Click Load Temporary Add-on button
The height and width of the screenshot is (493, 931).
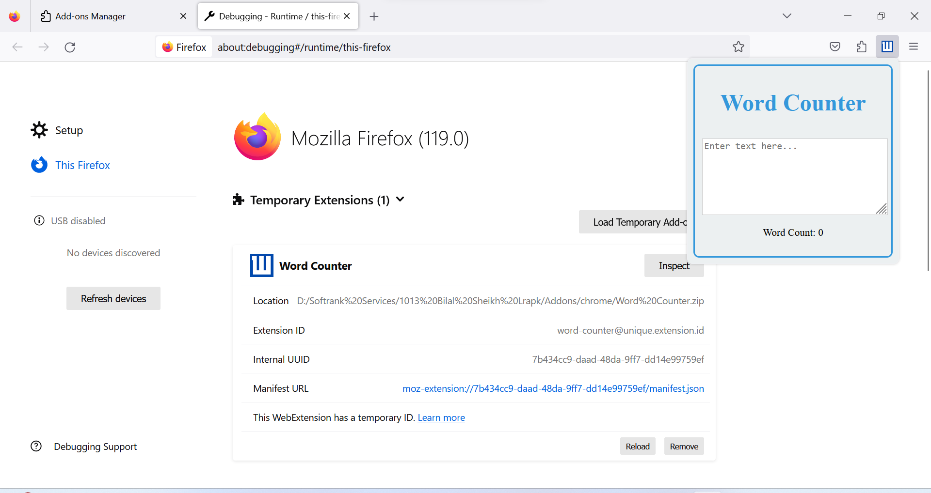(x=633, y=222)
